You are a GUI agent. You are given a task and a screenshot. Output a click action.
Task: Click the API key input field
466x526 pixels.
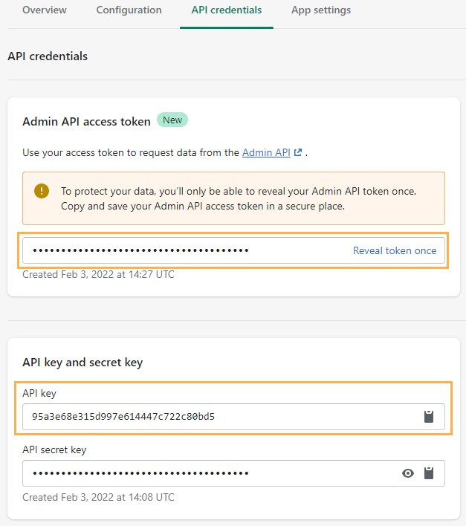click(216, 417)
